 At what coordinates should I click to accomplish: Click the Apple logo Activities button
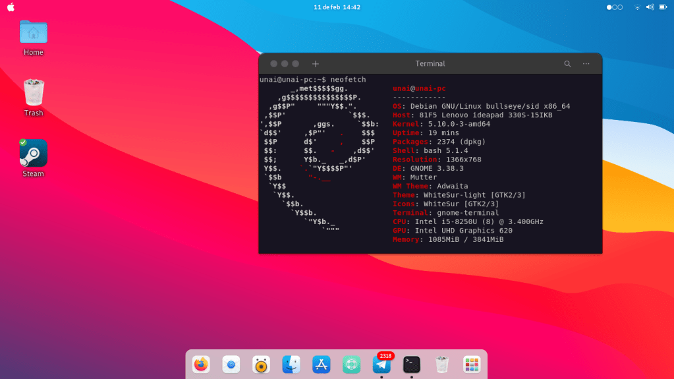(x=11, y=7)
